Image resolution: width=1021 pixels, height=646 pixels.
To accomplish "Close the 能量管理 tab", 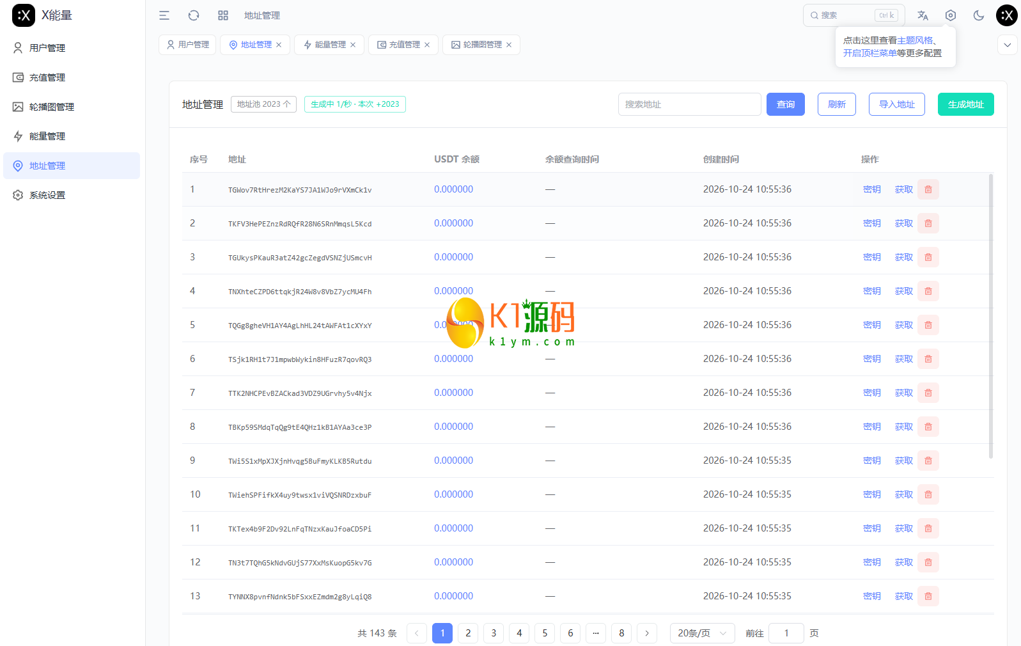I will pyautogui.click(x=353, y=45).
